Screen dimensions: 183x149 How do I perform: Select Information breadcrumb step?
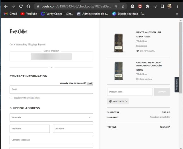[21, 44]
